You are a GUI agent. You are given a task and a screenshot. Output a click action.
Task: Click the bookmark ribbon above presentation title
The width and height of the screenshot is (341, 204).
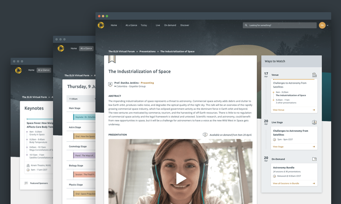(x=112, y=59)
